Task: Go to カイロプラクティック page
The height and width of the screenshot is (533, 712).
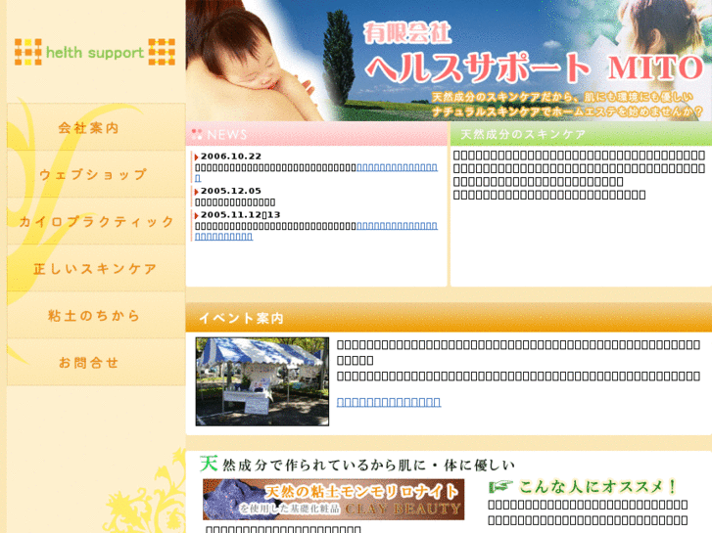Action: click(x=96, y=221)
